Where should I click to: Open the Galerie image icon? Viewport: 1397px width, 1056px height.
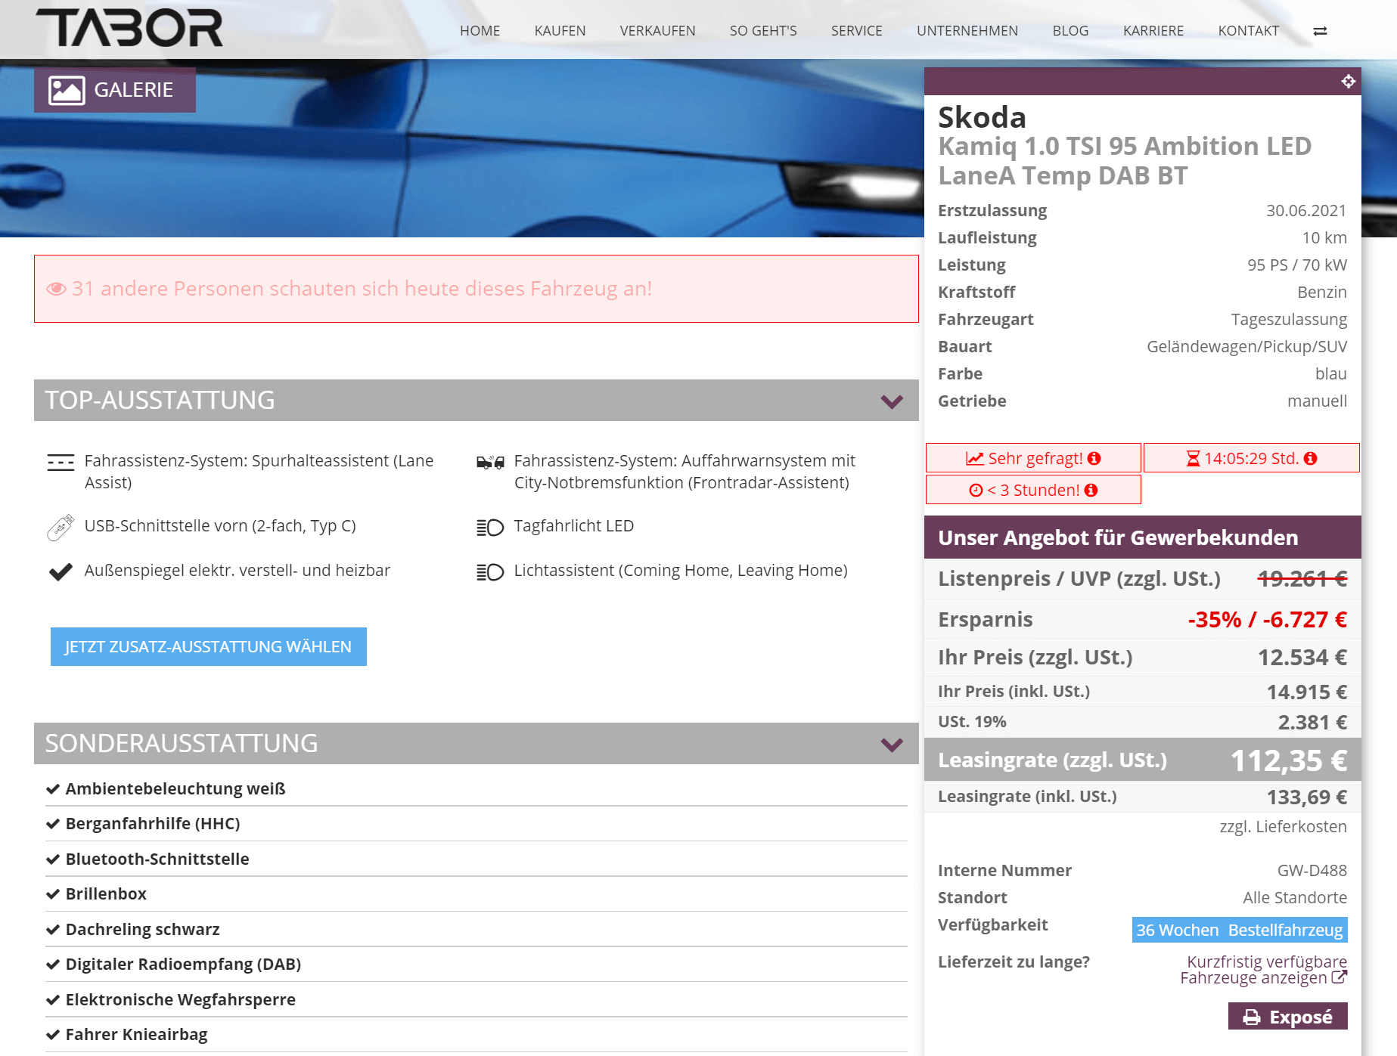67,90
